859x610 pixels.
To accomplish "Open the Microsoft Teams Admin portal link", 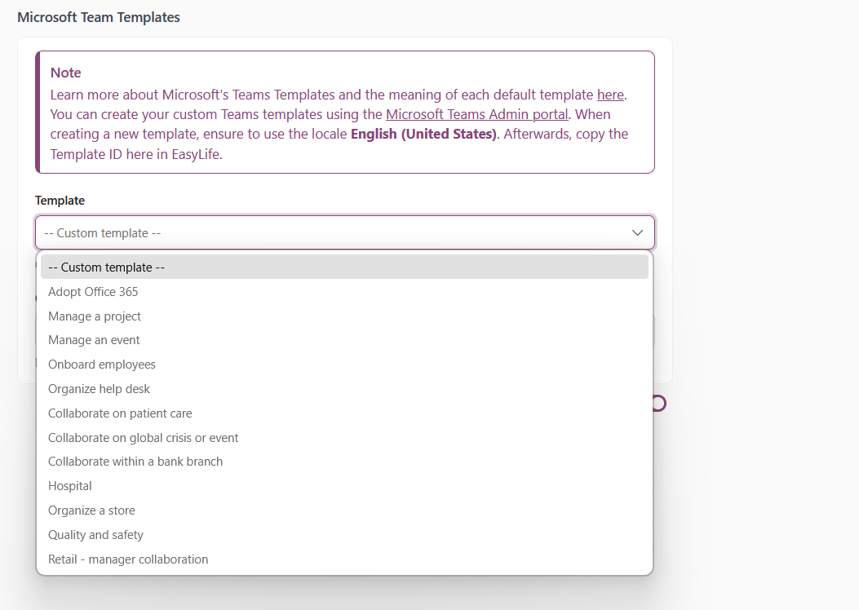I will 476,114.
